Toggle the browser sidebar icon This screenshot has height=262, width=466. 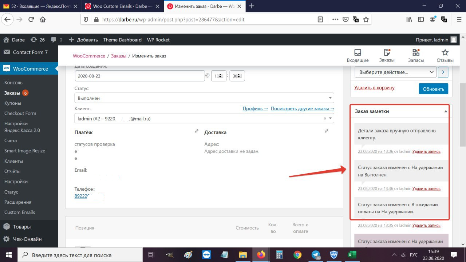point(421,20)
